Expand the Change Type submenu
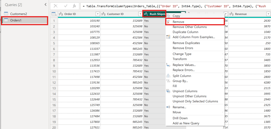Viewport: 271px width, 129px height. pyautogui.click(x=182, y=54)
